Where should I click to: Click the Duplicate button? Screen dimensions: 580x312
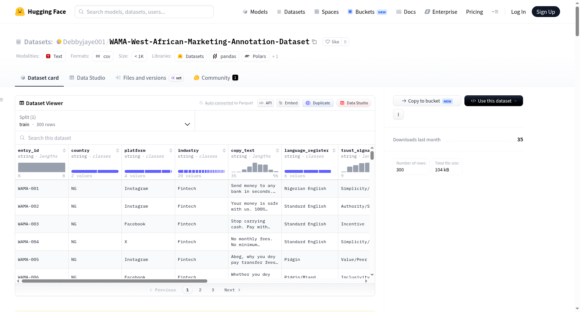[x=318, y=103]
